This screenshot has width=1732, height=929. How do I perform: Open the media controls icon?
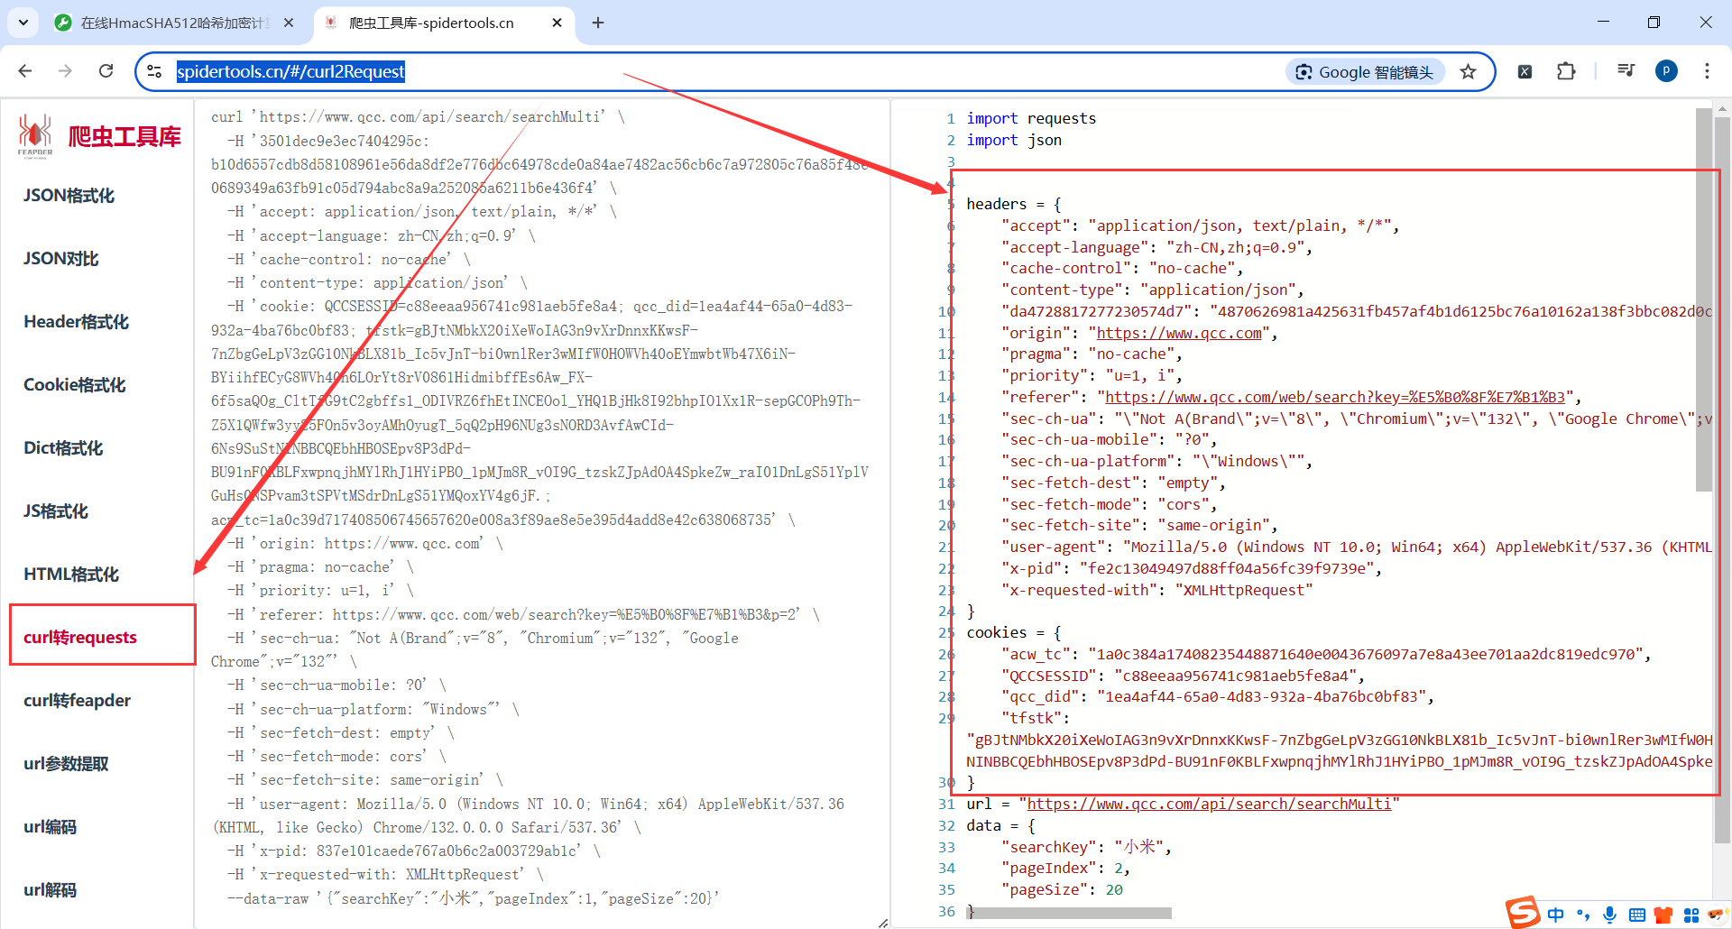point(1626,71)
